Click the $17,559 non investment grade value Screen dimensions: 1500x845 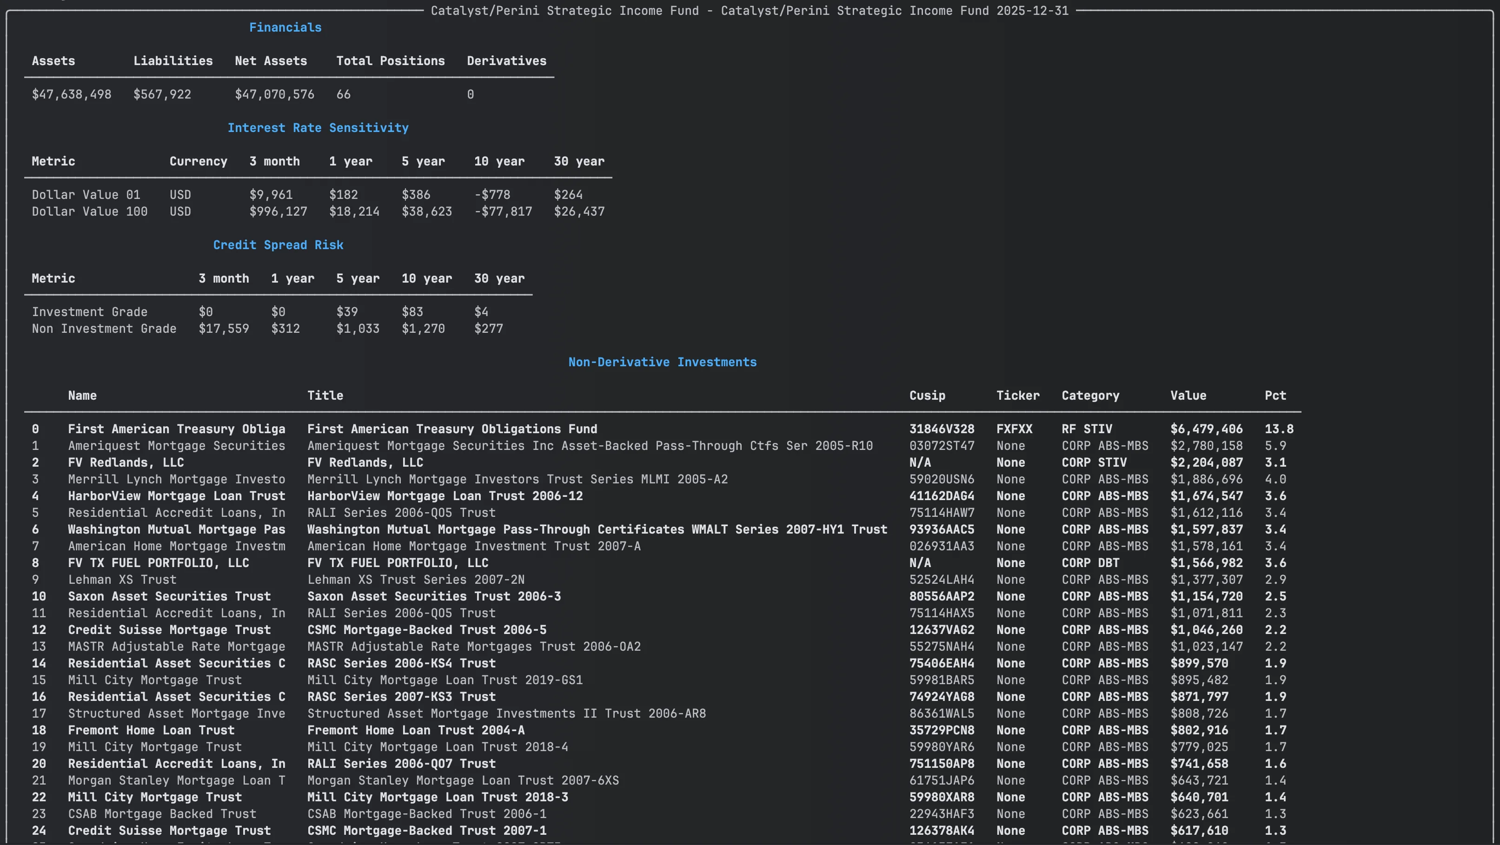(224, 329)
